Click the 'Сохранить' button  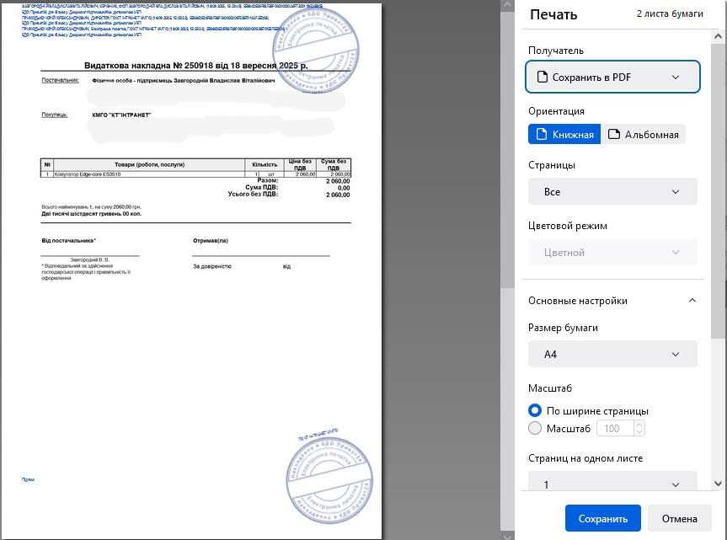tap(602, 518)
